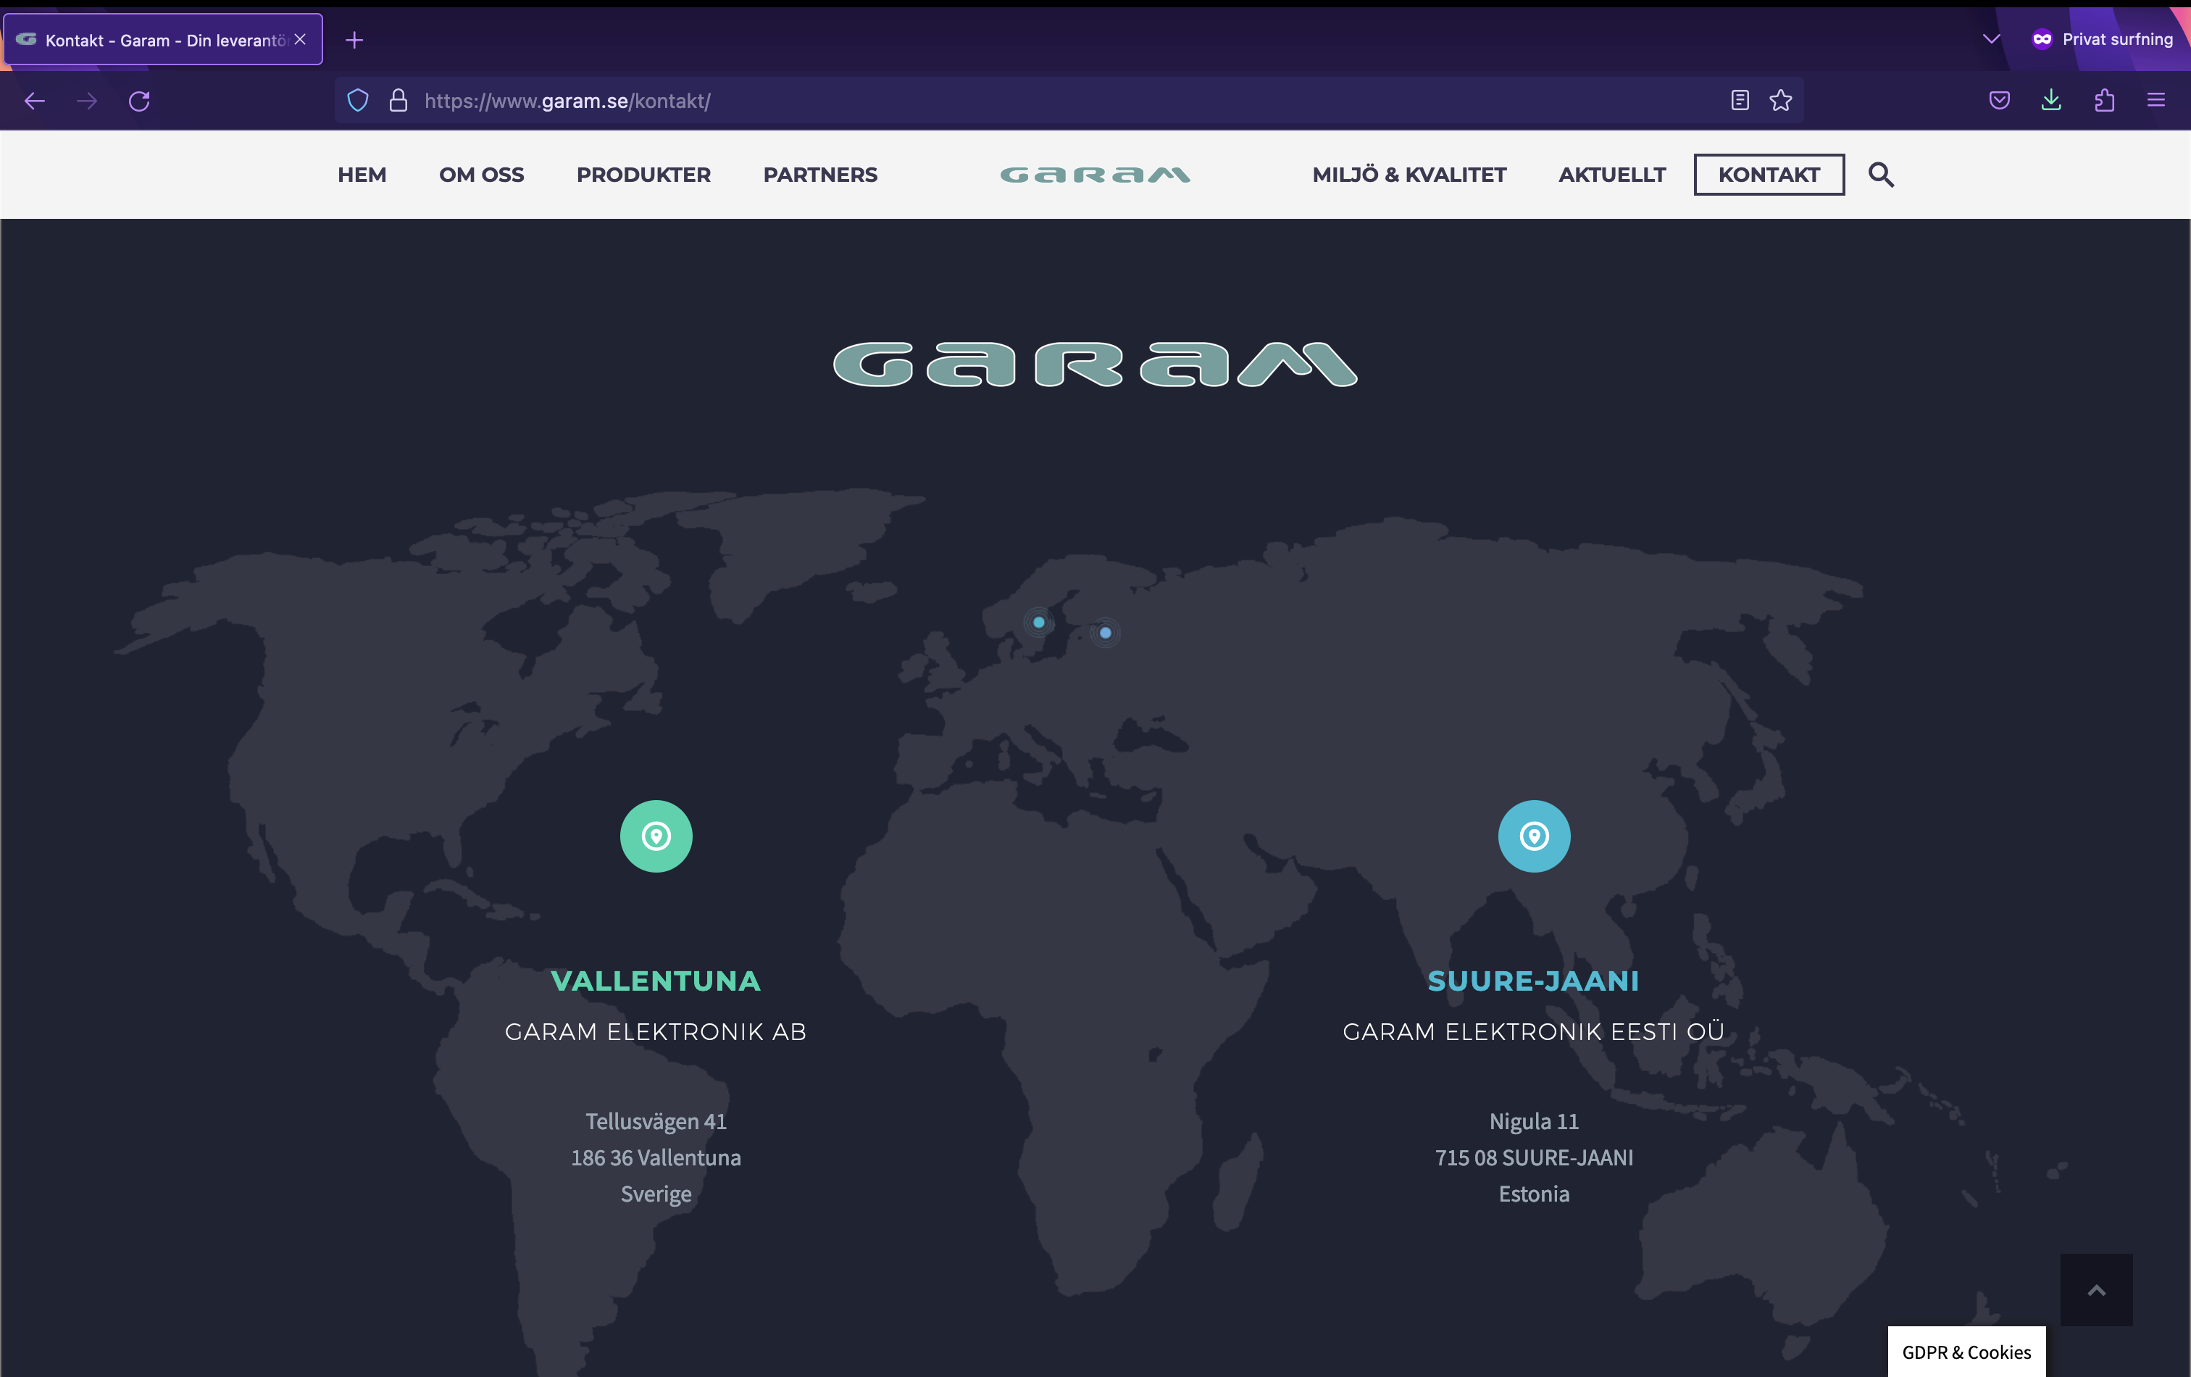Image resolution: width=2191 pixels, height=1377 pixels.
Task: Open AKTUELLT news page
Action: click(x=1612, y=175)
